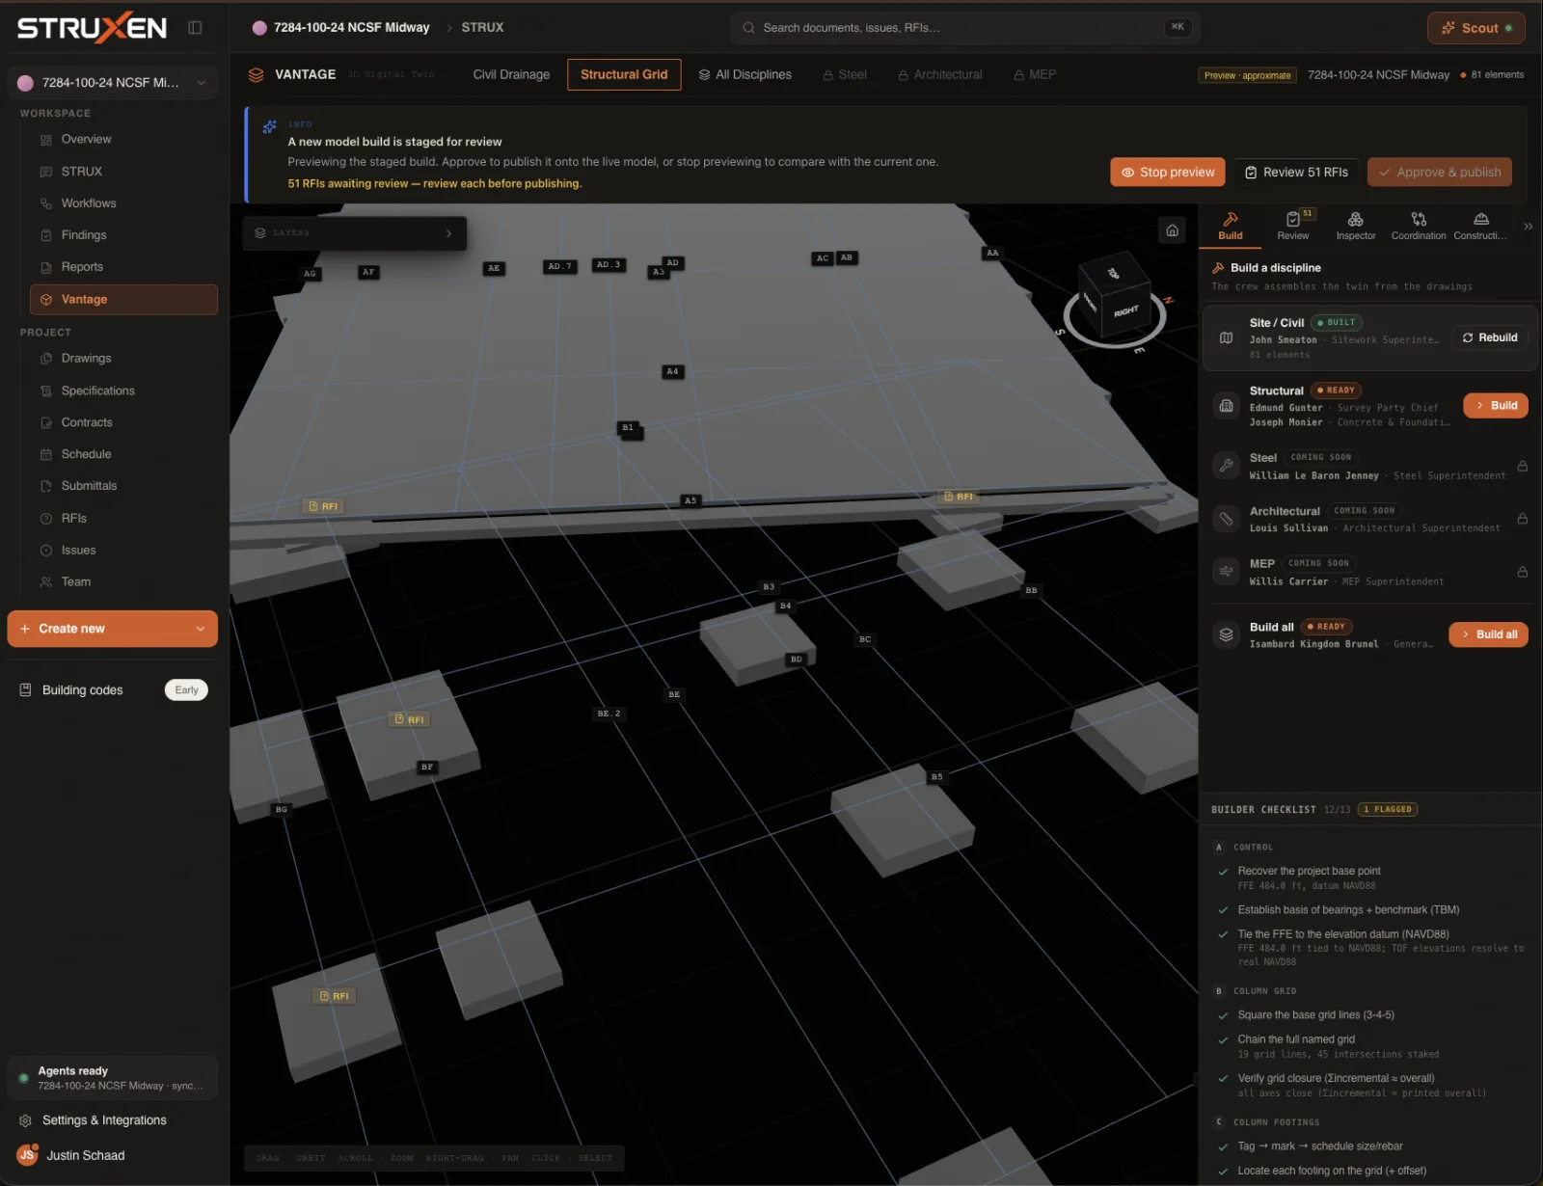The width and height of the screenshot is (1543, 1186).
Task: Select the All Disciplines tab
Action: 744,74
